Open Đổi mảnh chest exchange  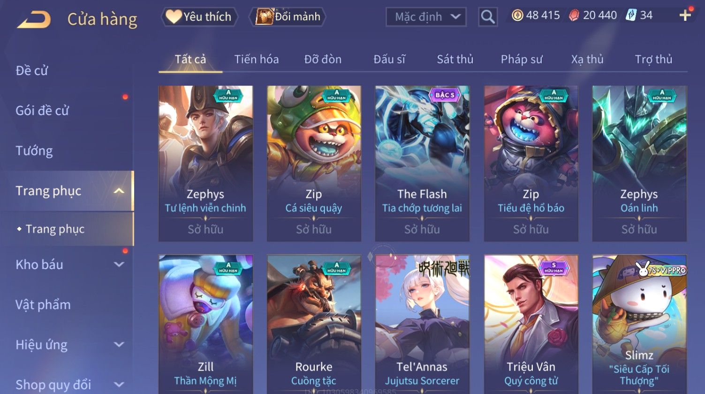click(287, 17)
